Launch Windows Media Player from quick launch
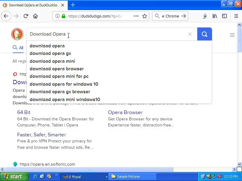Viewport: 242px width, 181px height. point(49,176)
